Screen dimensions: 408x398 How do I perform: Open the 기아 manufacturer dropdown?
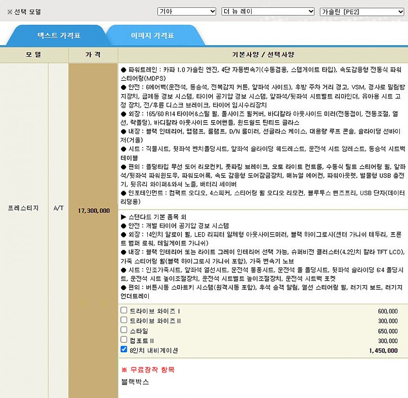[186, 12]
